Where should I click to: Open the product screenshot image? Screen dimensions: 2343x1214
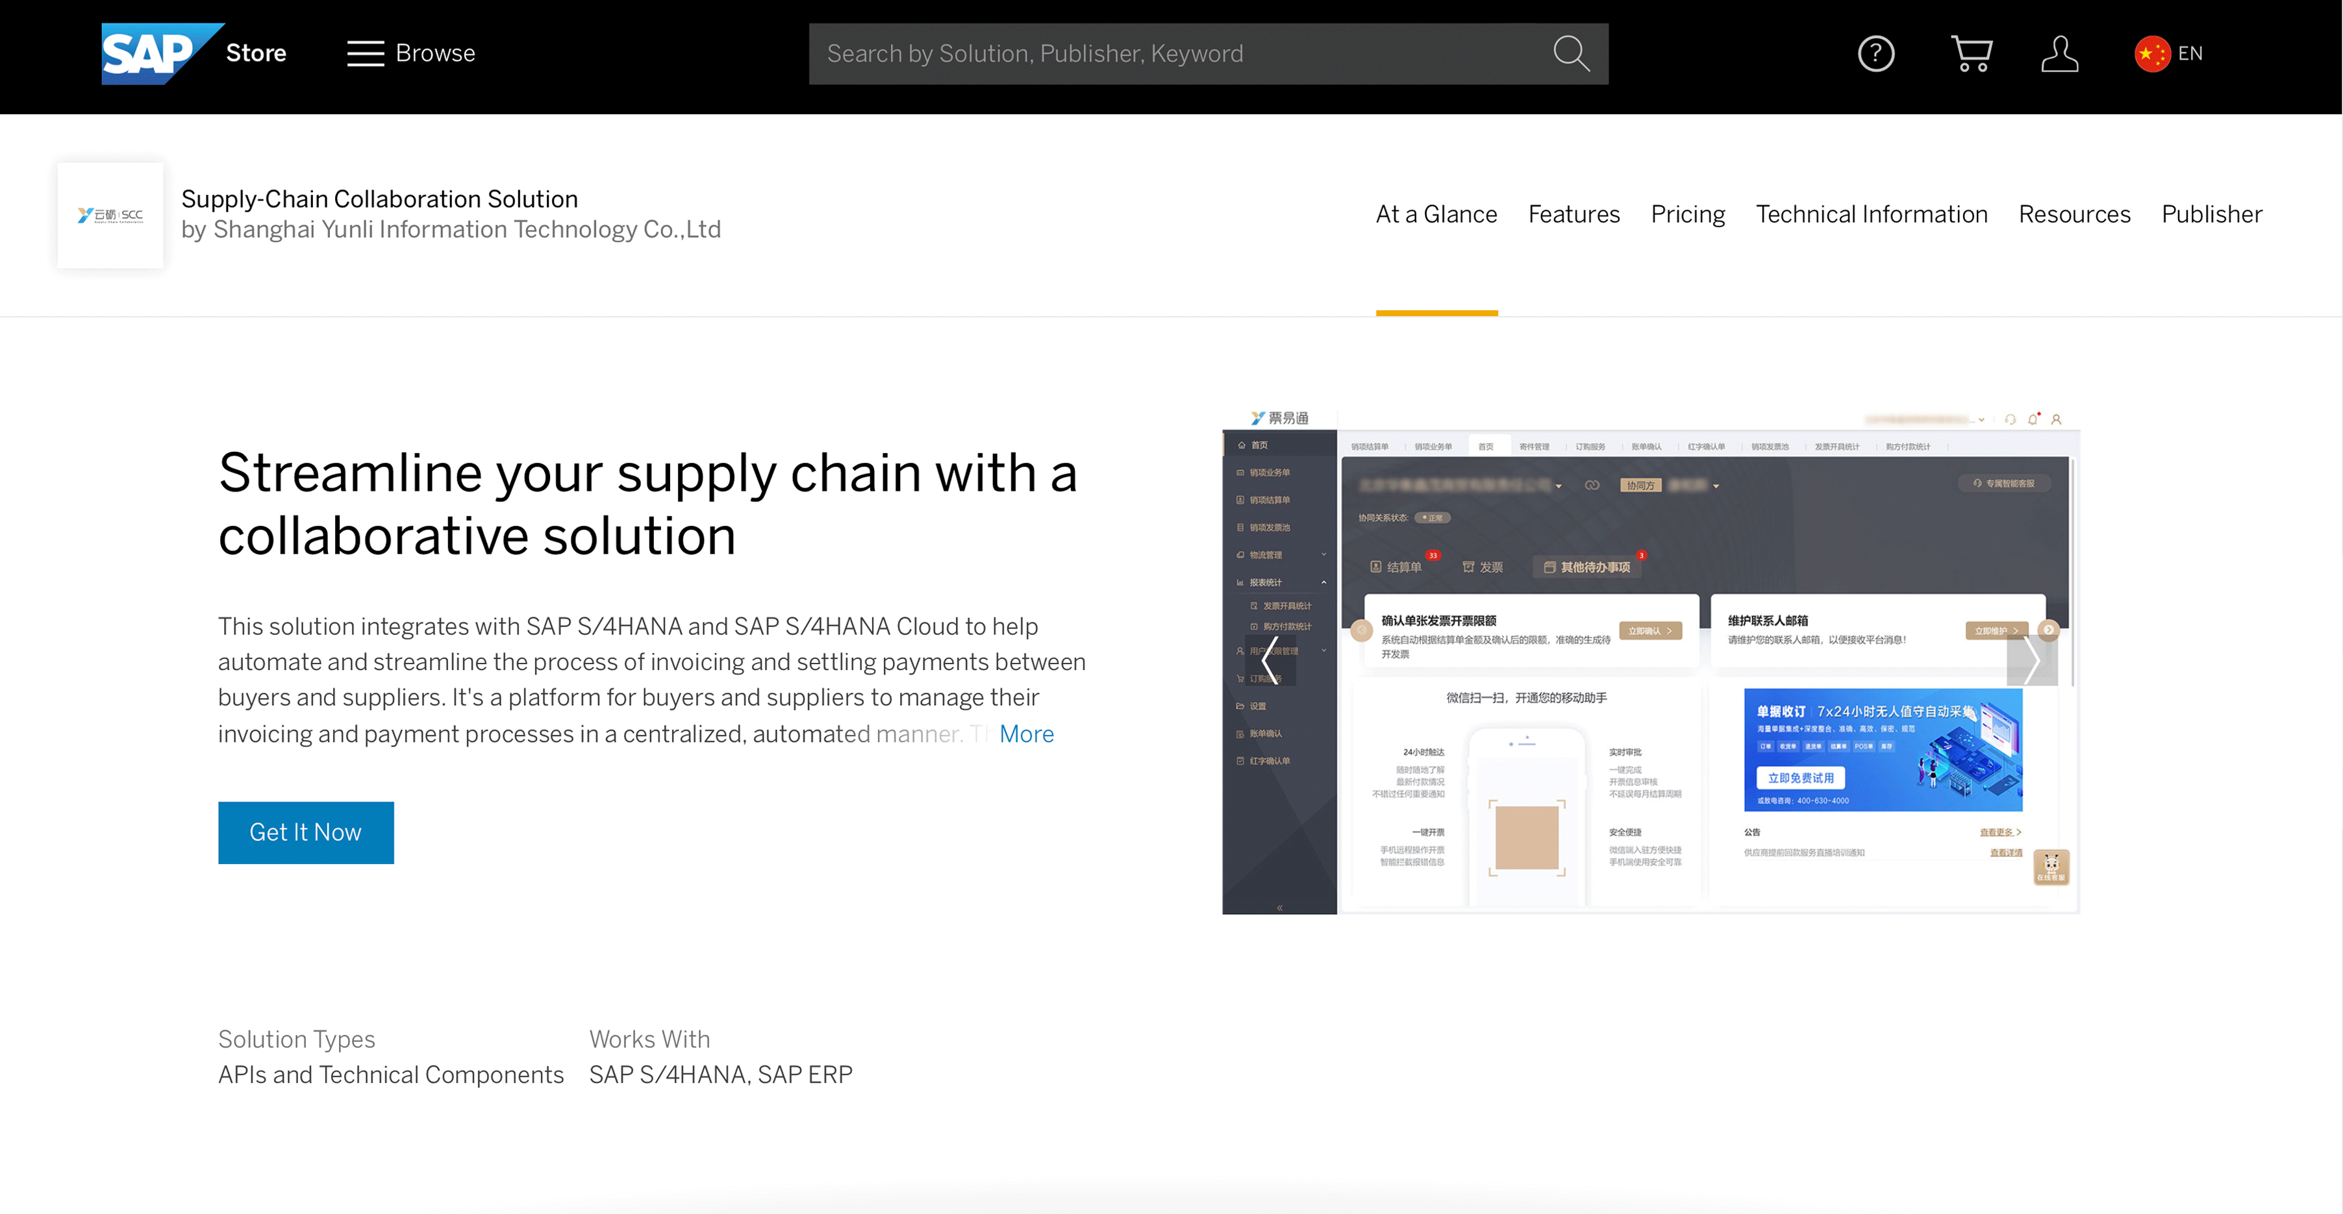pos(1650,662)
